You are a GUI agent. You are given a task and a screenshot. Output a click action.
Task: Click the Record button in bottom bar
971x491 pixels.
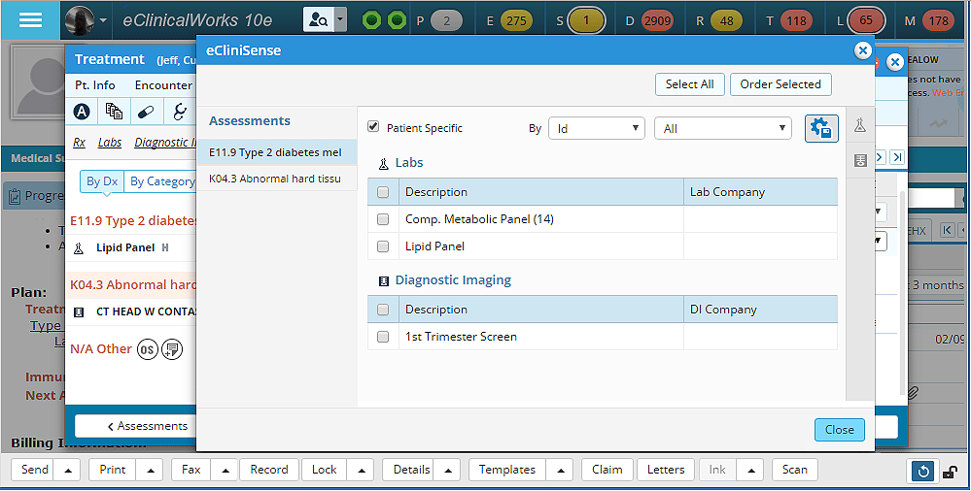point(269,470)
